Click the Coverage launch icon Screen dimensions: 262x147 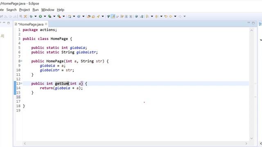50,16
